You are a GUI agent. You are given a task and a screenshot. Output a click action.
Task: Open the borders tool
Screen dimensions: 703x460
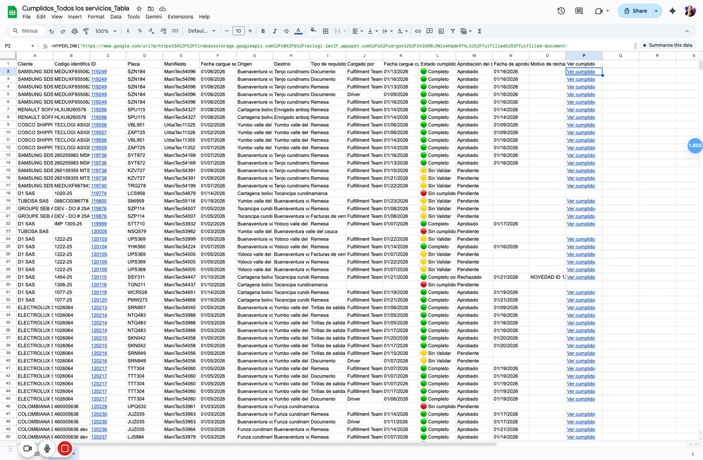(x=326, y=31)
